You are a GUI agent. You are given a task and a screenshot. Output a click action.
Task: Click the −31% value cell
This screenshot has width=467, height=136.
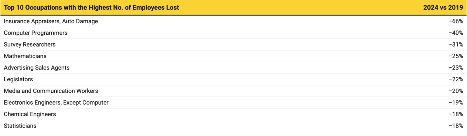(456, 44)
